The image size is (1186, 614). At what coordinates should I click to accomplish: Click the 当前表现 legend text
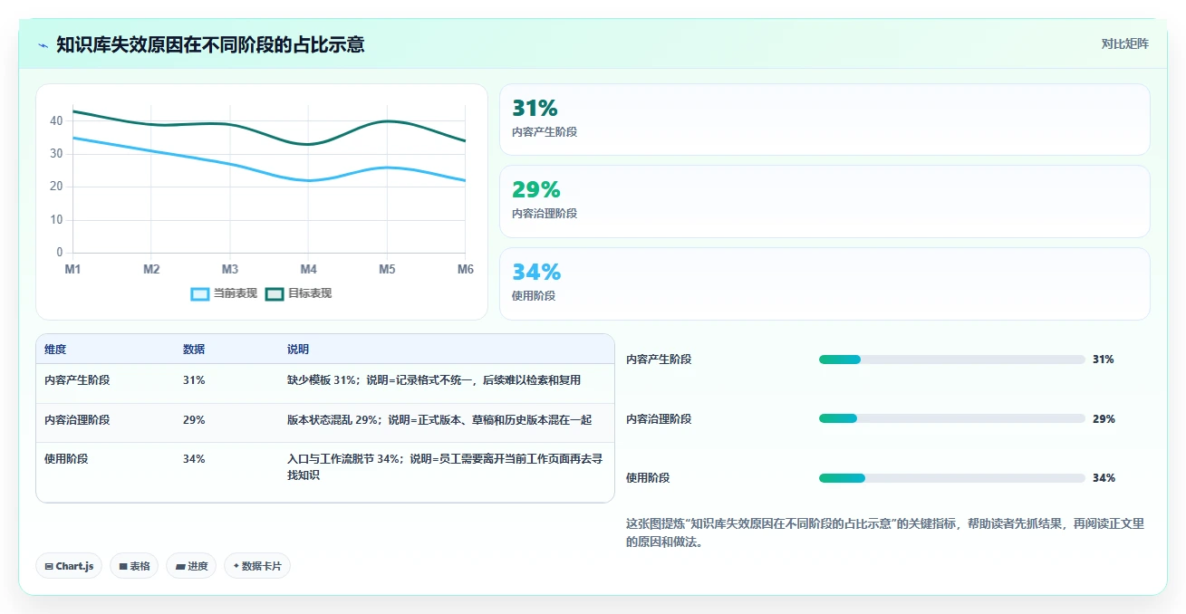(x=235, y=293)
